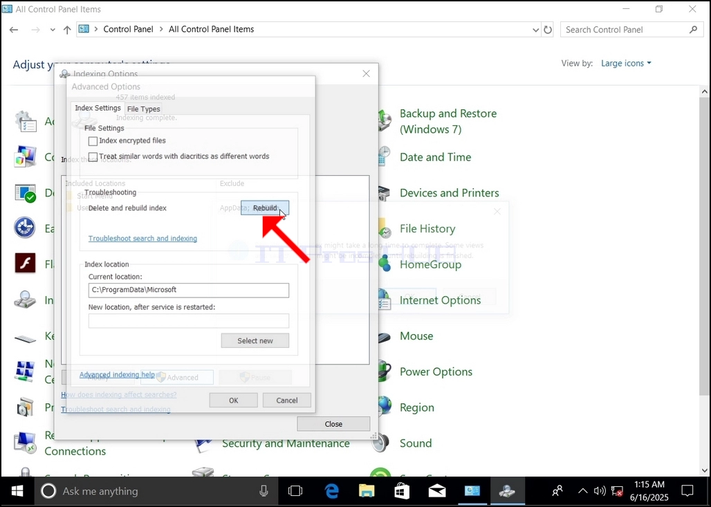Open the View by Large icons dropdown

point(626,63)
